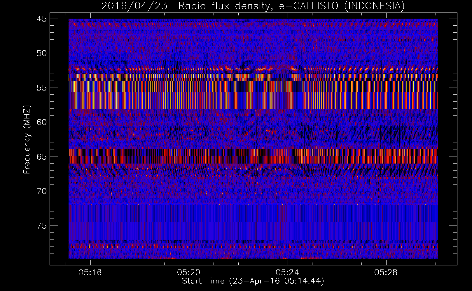Click the 55 MHz frequency tick label
This screenshot has width=472, height=291.
(42, 88)
